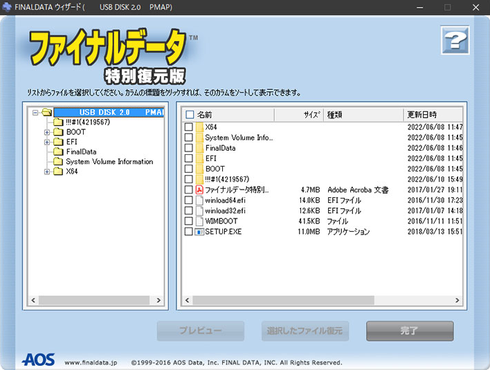Click the help question mark icon
This screenshot has height=370, width=490.
pyautogui.click(x=455, y=40)
